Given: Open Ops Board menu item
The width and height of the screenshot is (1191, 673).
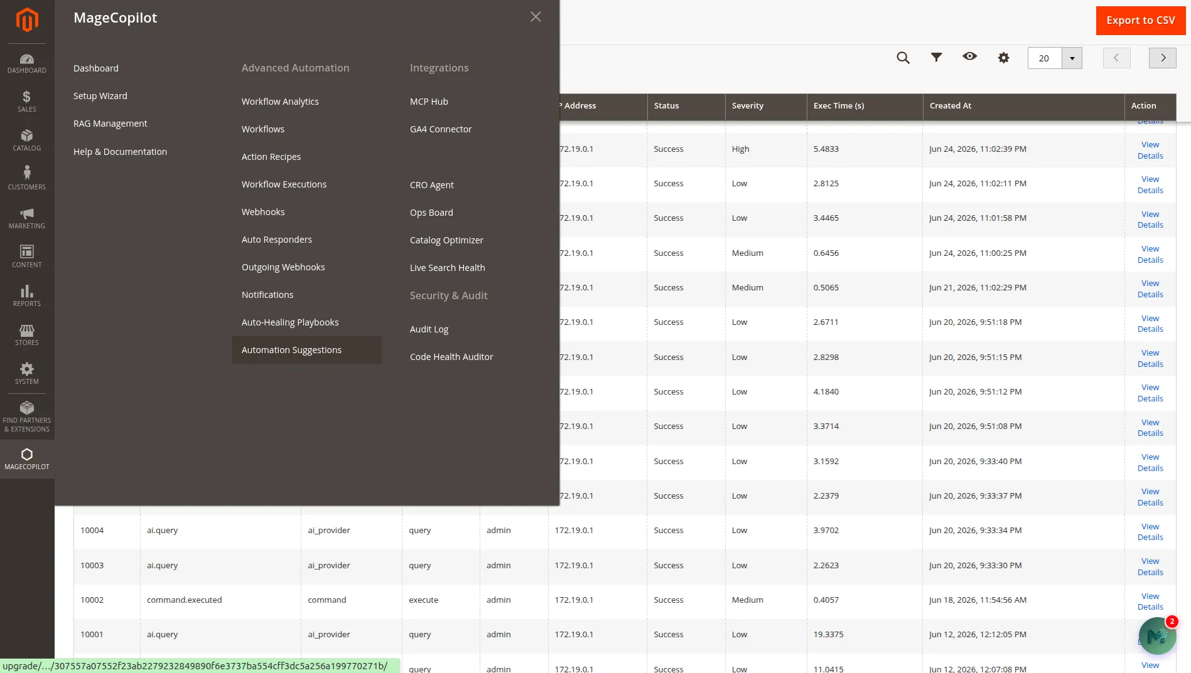Looking at the screenshot, I should [431, 213].
